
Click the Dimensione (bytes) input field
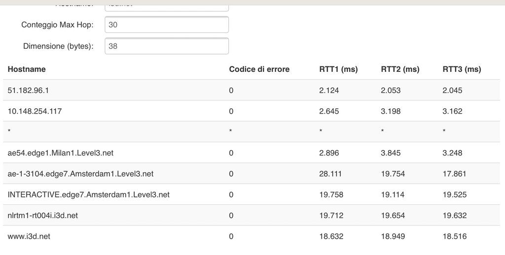pos(167,46)
